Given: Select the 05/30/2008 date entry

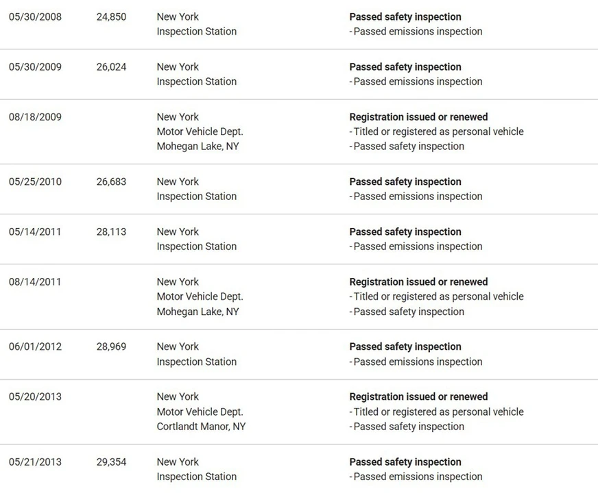Looking at the screenshot, I should tap(35, 16).
